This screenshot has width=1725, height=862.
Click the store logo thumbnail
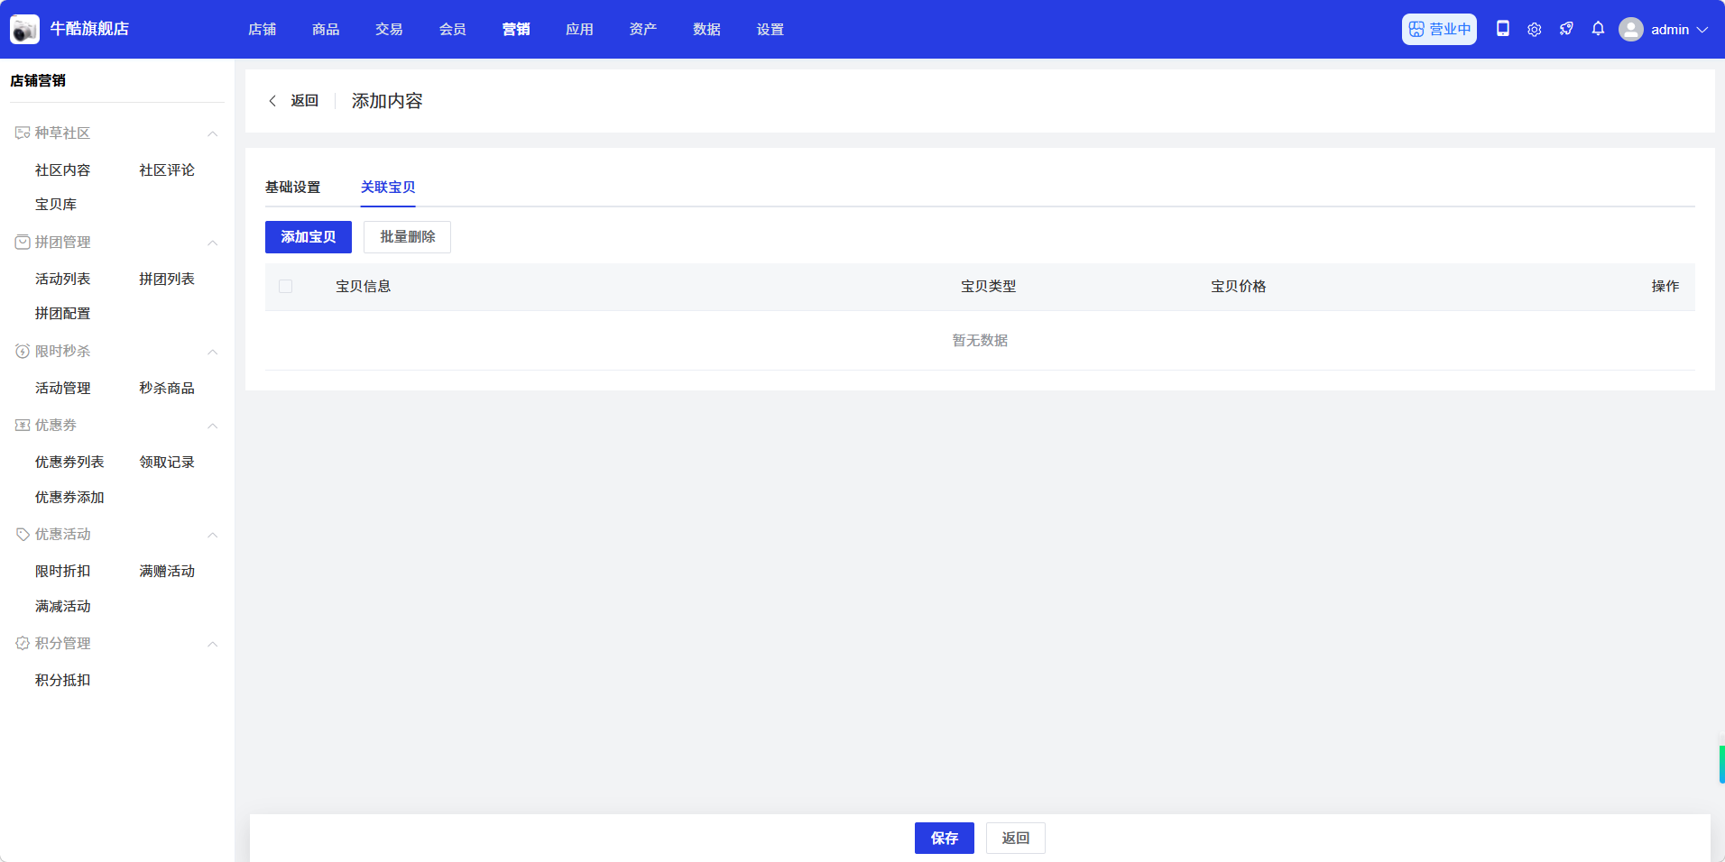click(x=24, y=29)
